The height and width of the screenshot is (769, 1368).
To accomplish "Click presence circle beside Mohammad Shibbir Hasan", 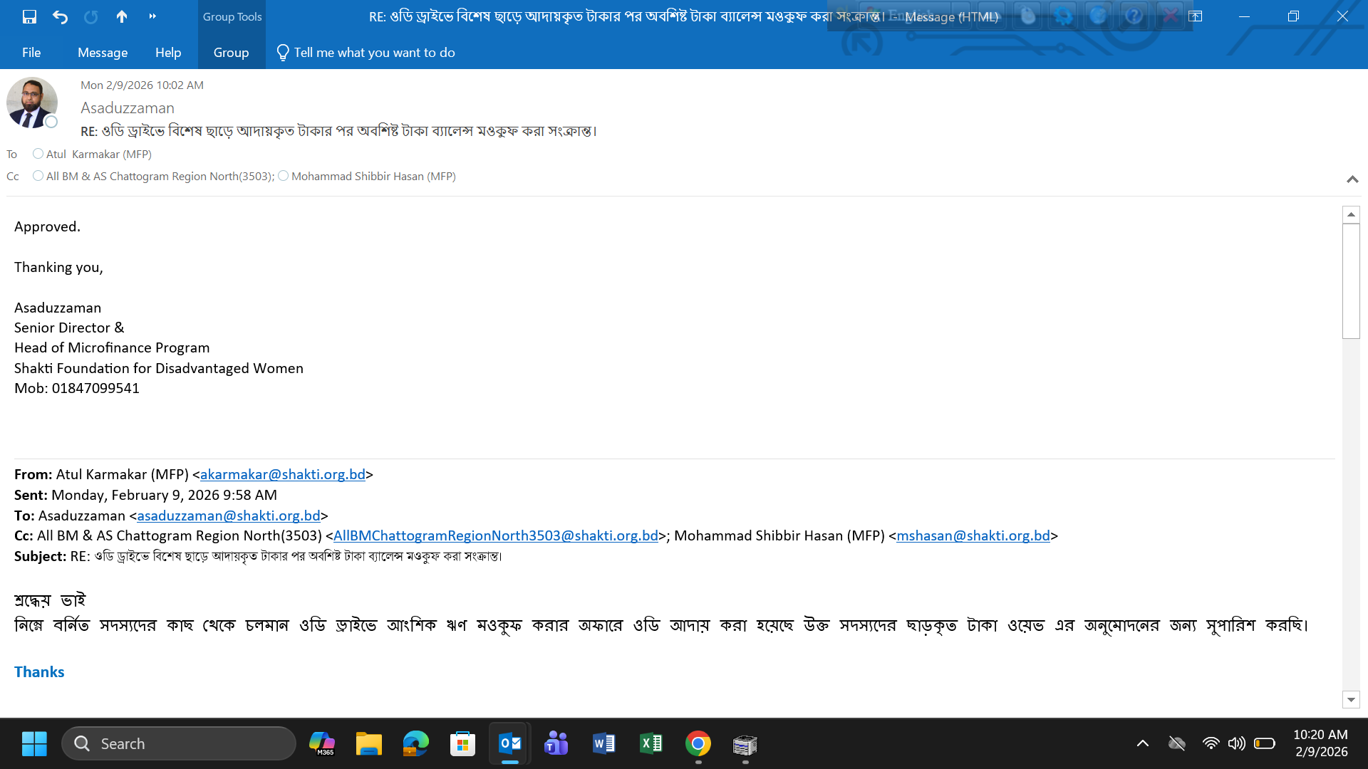I will [x=283, y=176].
